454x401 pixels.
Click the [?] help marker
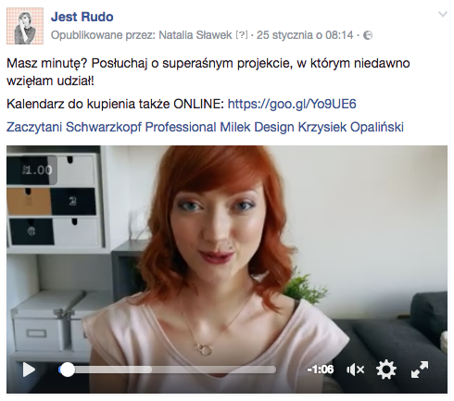point(242,35)
